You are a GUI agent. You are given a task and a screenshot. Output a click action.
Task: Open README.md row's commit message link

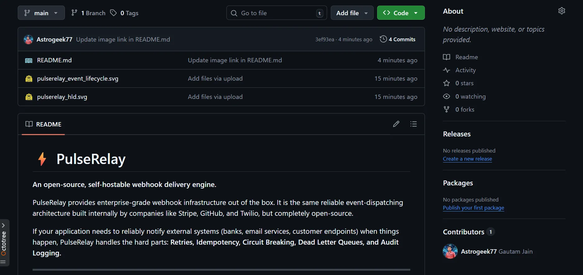(x=235, y=60)
